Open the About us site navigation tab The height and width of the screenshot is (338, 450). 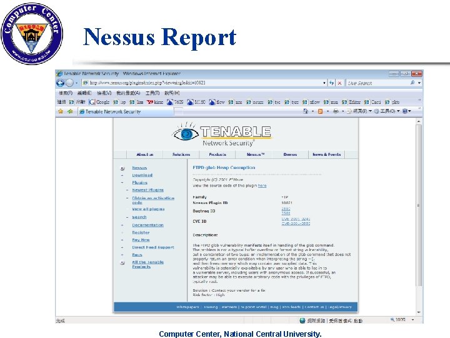click(x=144, y=155)
